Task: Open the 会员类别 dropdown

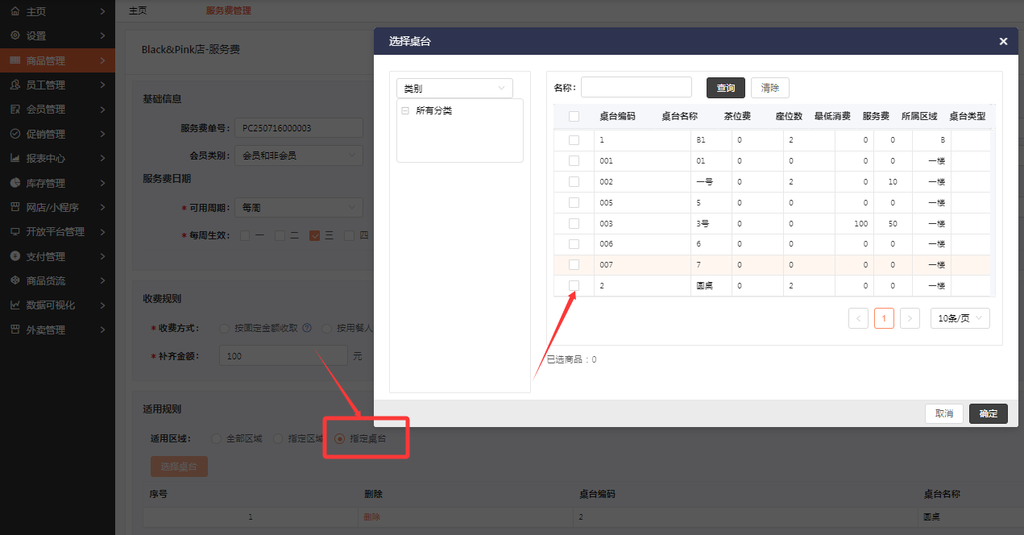Action: pyautogui.click(x=298, y=155)
